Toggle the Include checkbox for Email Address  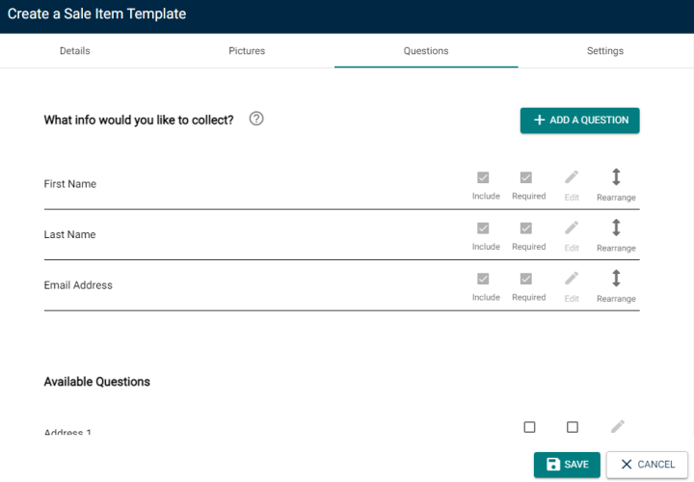pos(483,279)
